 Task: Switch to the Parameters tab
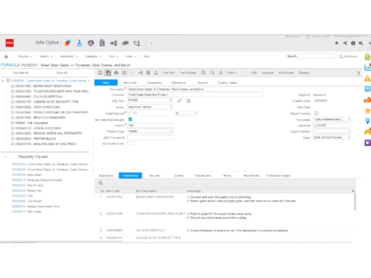[154, 83]
